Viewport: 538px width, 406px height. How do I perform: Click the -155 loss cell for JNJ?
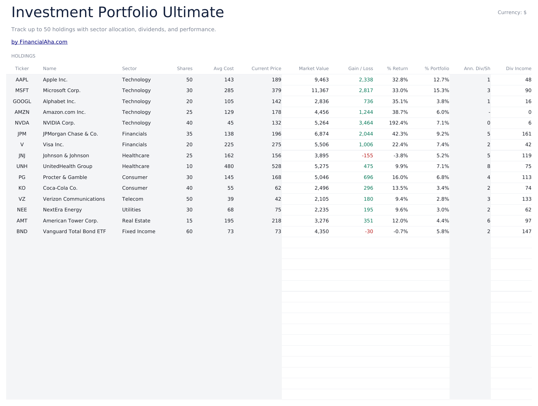(x=367, y=156)
